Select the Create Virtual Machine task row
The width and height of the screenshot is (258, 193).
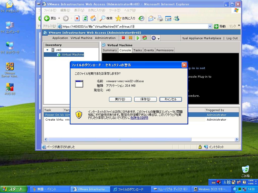pyautogui.click(x=141, y=120)
